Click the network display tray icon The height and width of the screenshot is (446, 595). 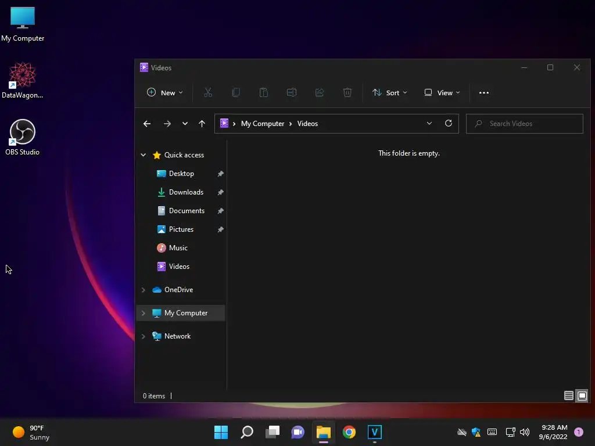coord(510,432)
